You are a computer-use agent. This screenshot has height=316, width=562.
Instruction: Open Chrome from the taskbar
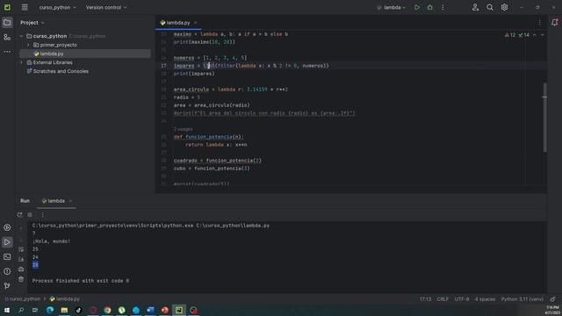107,310
